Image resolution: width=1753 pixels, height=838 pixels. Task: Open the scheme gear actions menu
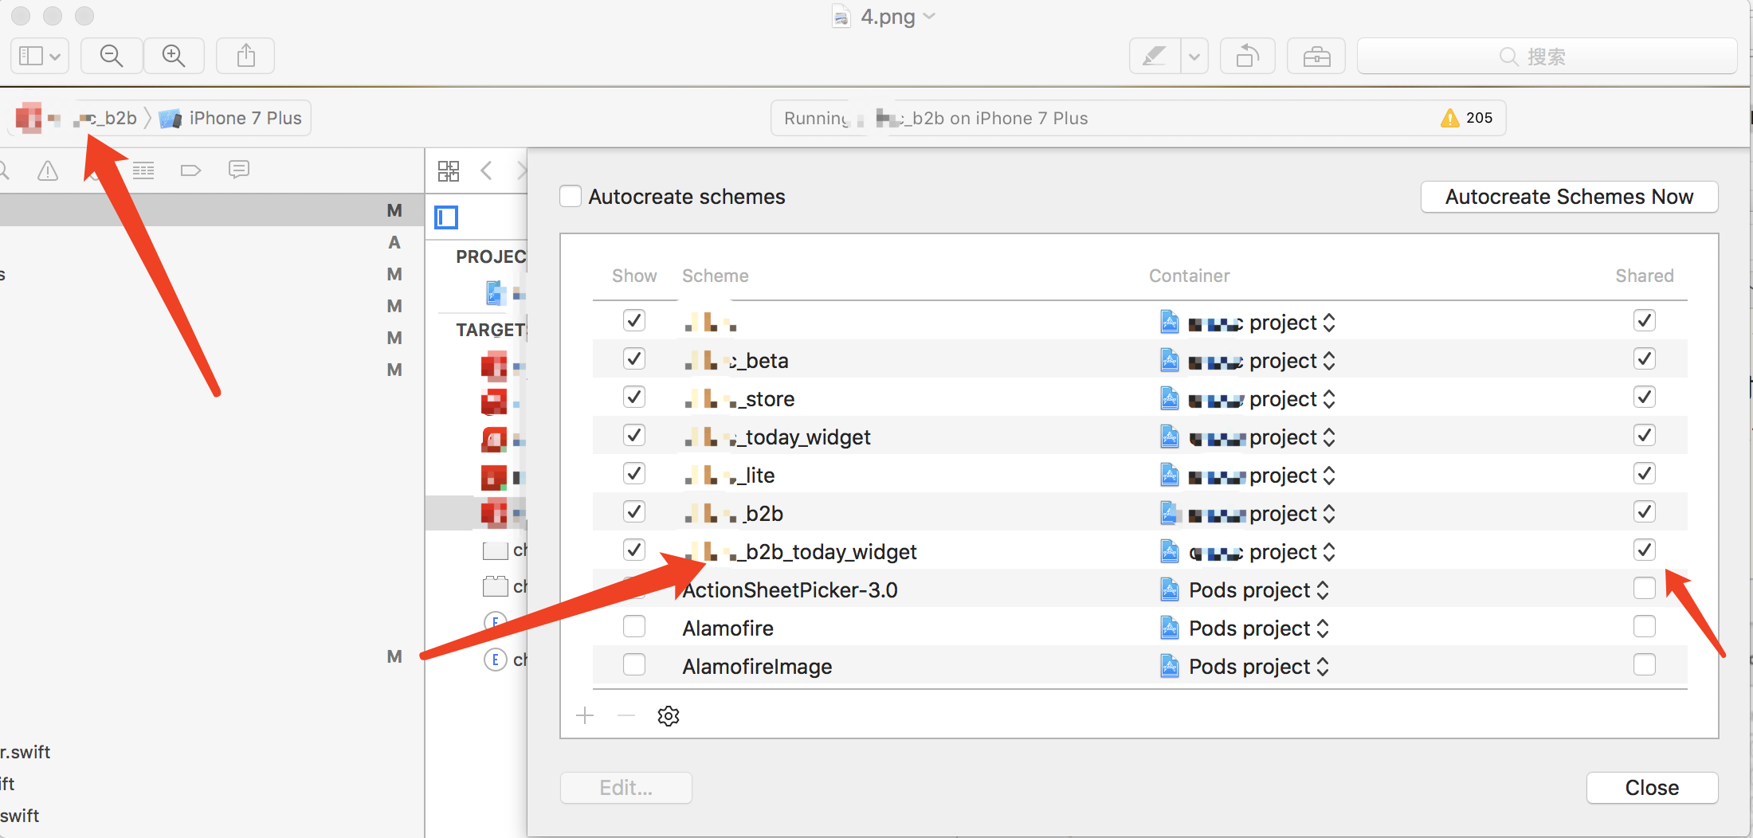pyautogui.click(x=669, y=715)
